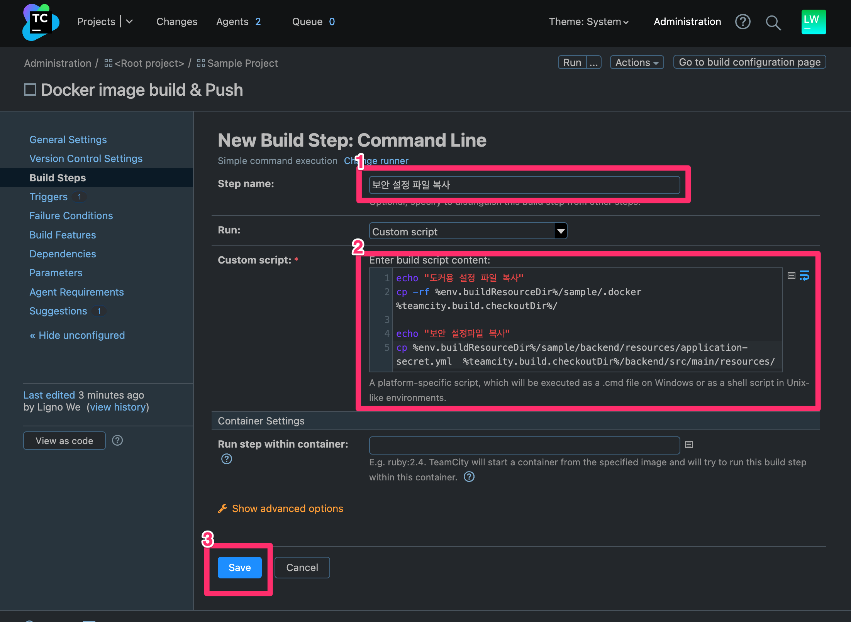This screenshot has height=622, width=851.
Task: Click the View as code button
Action: [x=64, y=440]
